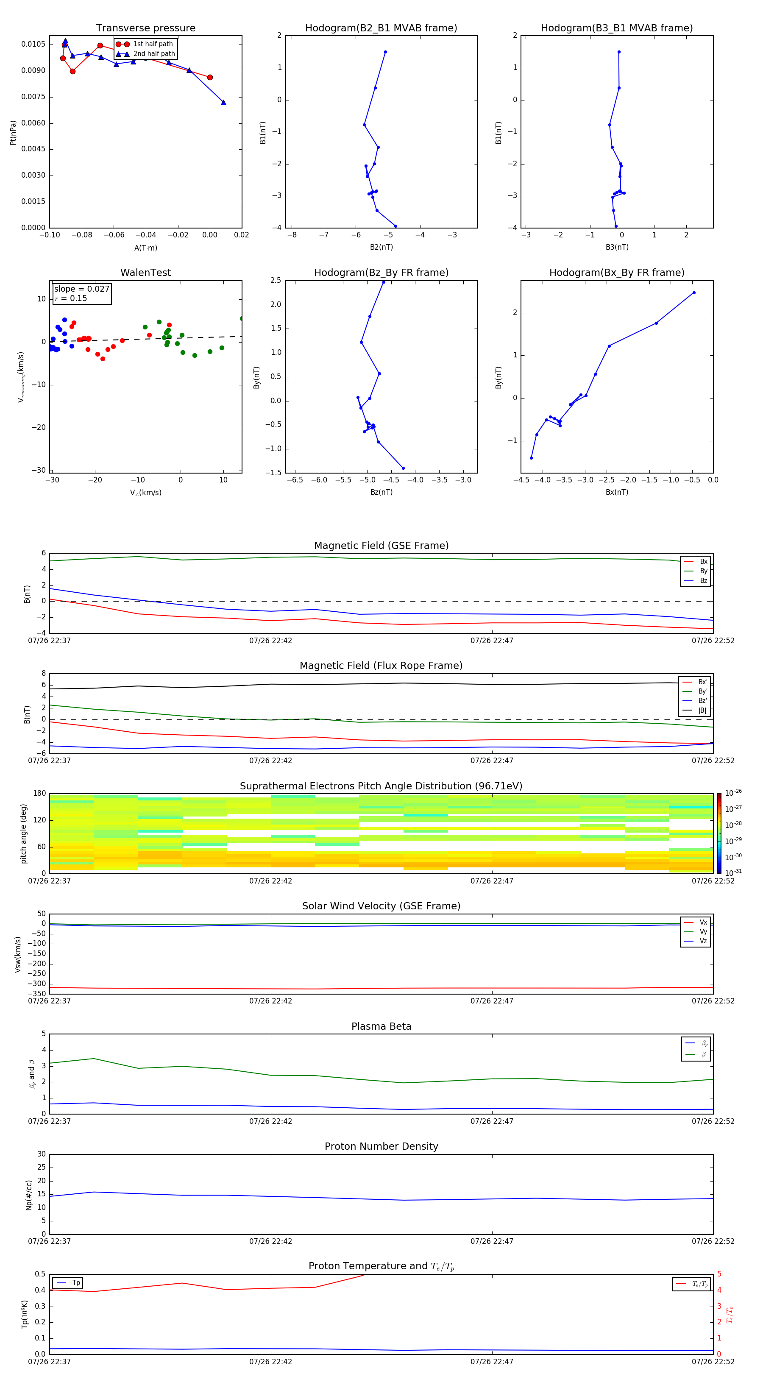The image size is (763, 1399).
Task: Click the red 'Te/Tp' right axis label
Action: point(730,1315)
